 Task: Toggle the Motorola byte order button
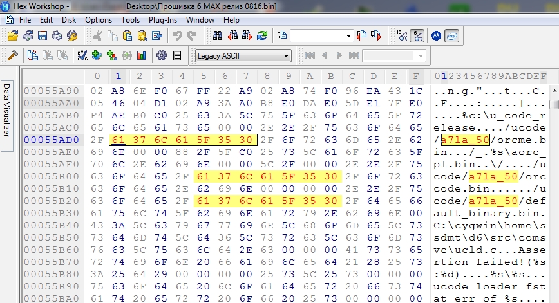[435, 36]
